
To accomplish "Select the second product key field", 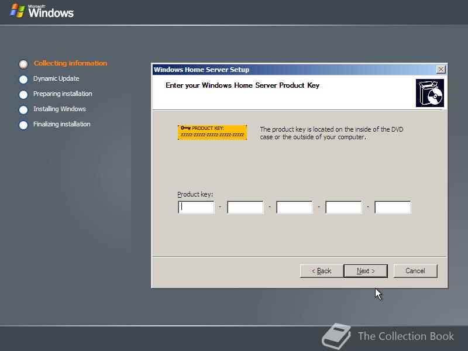I will tap(245, 207).
